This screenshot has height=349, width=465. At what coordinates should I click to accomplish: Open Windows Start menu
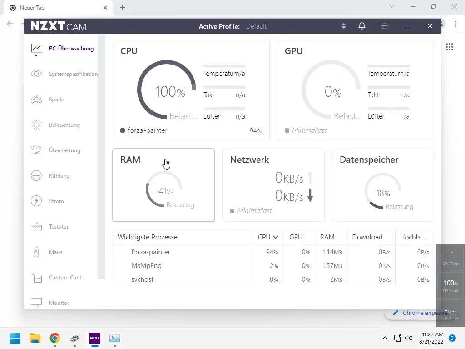pyautogui.click(x=15, y=338)
